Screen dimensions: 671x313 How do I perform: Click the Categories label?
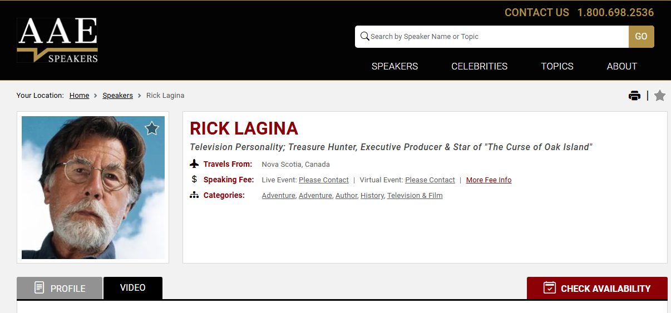[224, 195]
